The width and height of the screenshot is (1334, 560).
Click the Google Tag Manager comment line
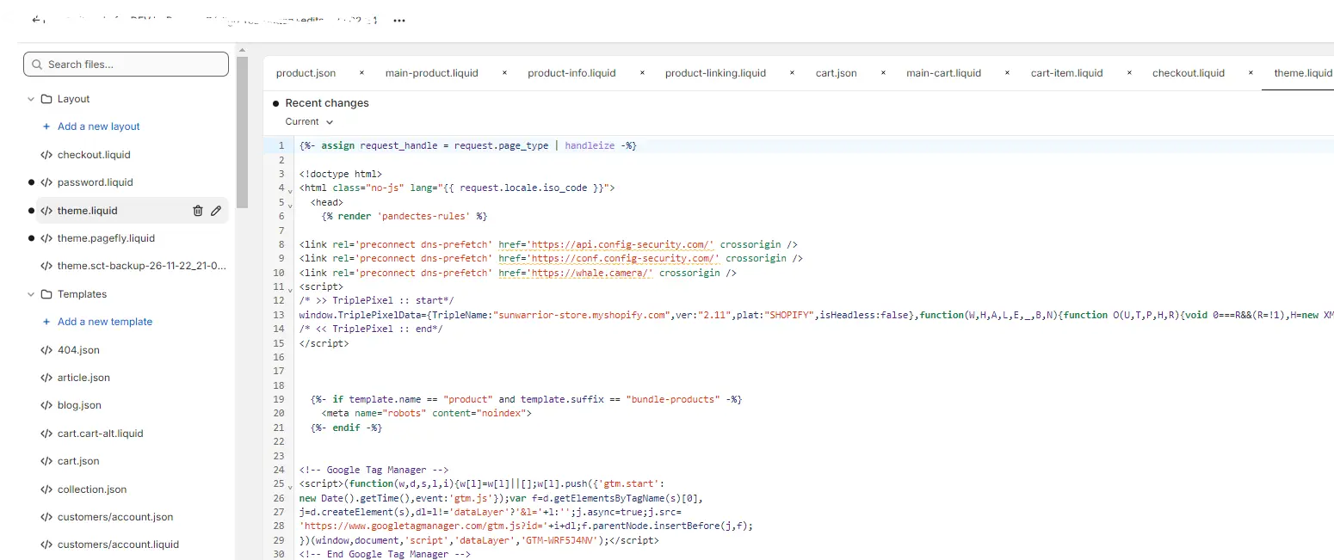(374, 470)
